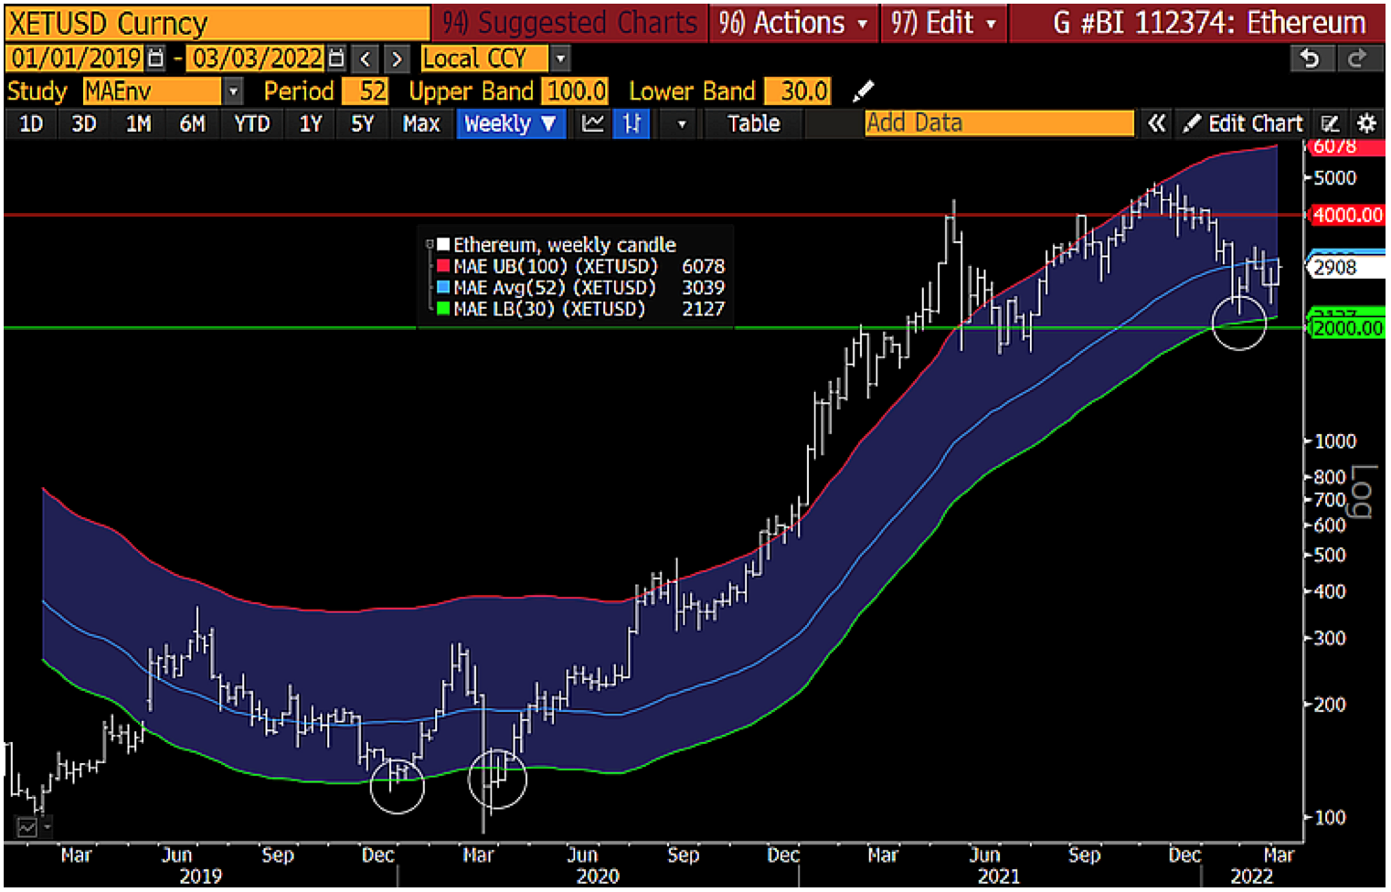Select the YTD time range
Screen dimensions: 1391x892
(251, 123)
